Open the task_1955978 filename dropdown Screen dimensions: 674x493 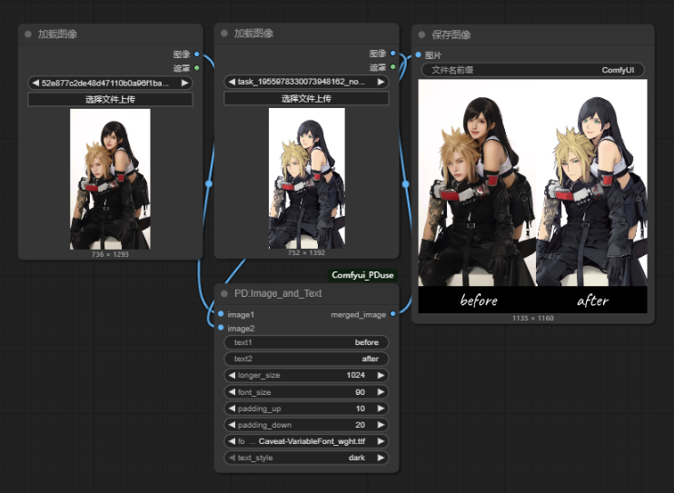[306, 82]
